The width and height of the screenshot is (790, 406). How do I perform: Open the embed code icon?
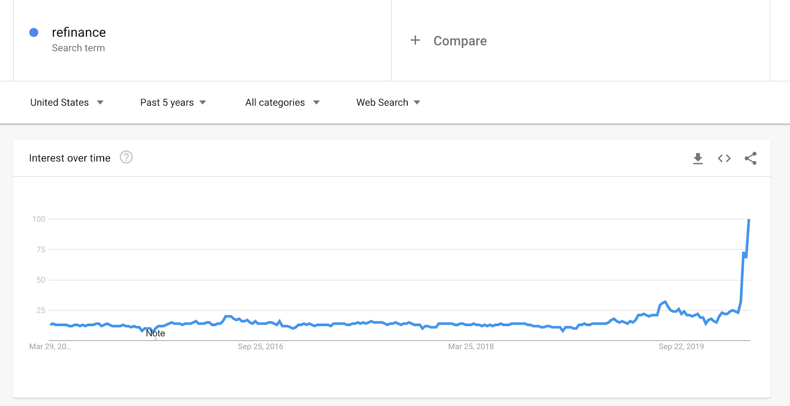point(724,158)
